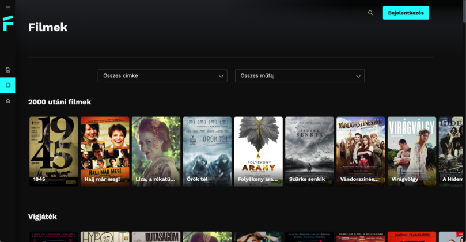The image size is (466, 242).
Task: Open favorites with the star icon
Action: (x=7, y=101)
